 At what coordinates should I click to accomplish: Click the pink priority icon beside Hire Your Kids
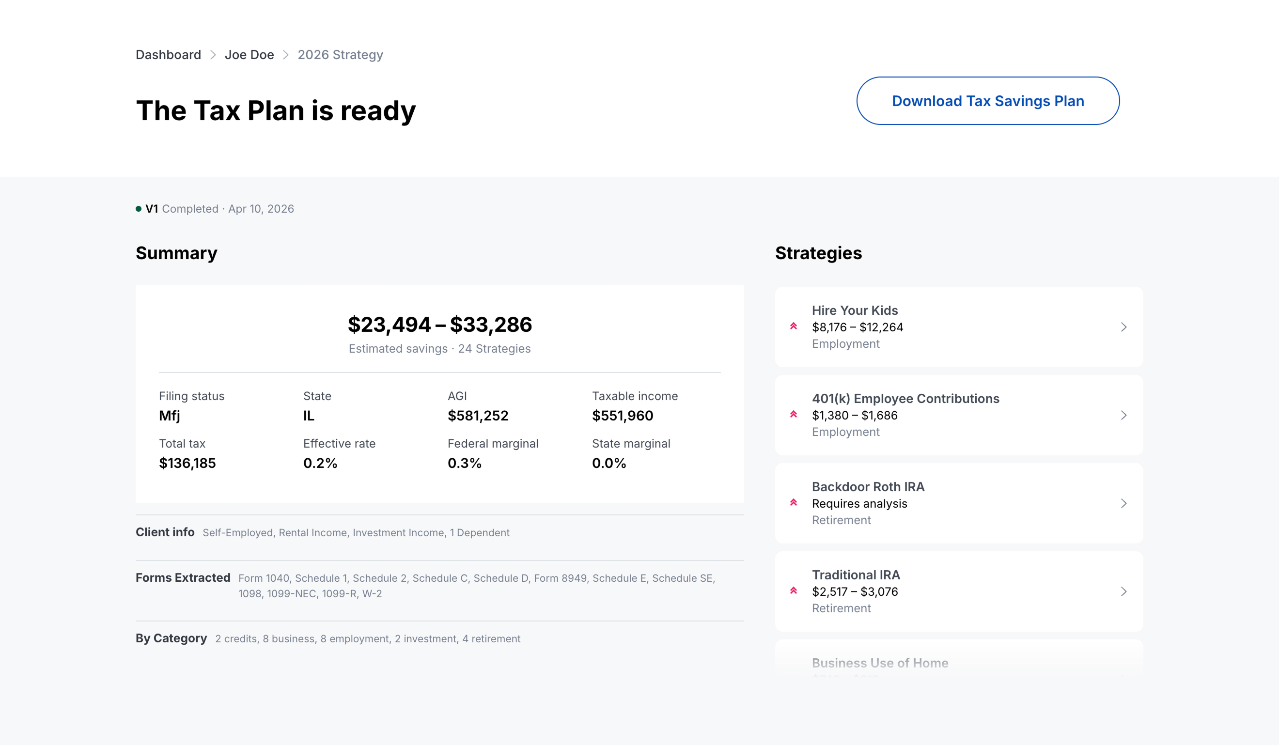click(794, 326)
